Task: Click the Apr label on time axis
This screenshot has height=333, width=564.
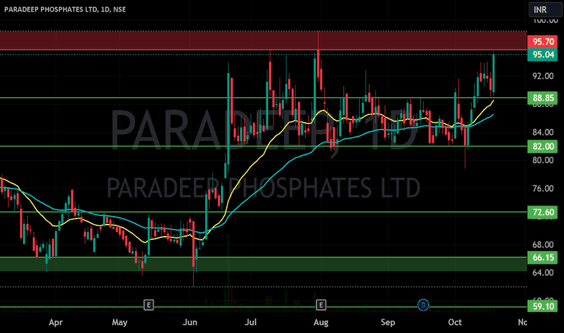Action: 56,322
